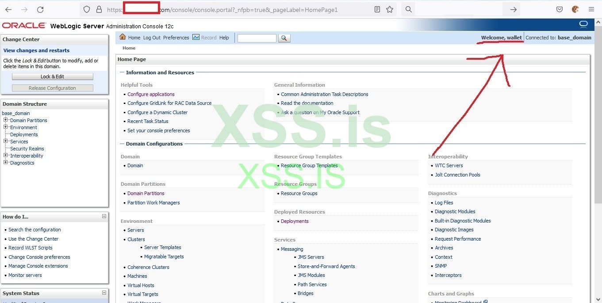This screenshot has width=602, height=303.
Task: Click the Lock & Edit button
Action: coord(52,77)
